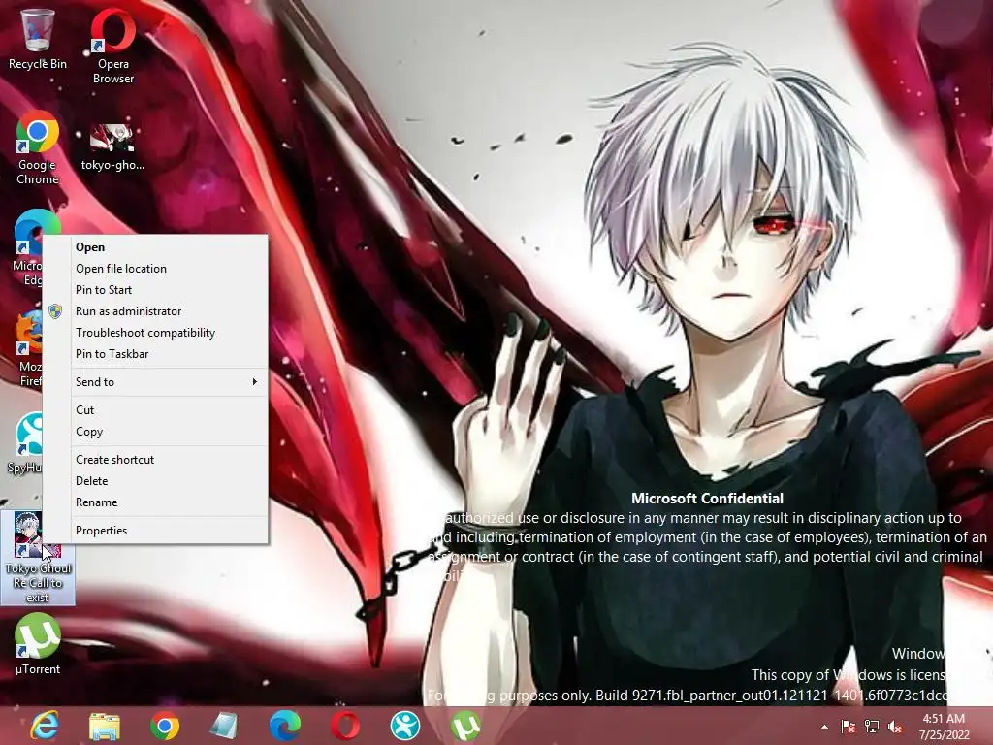Open the Action Center flag icon

(x=848, y=727)
